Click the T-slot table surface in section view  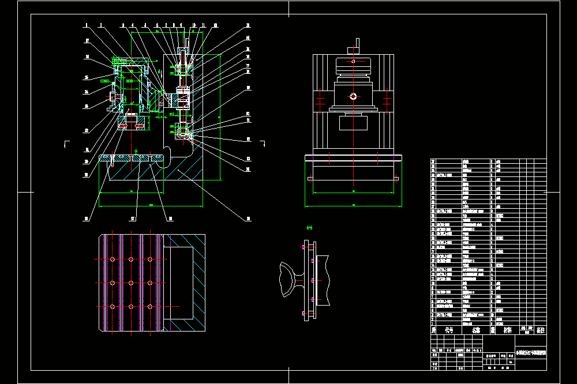tap(132, 158)
